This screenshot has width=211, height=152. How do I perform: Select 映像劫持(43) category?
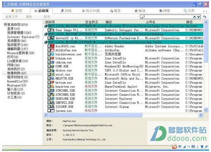click(x=17, y=73)
